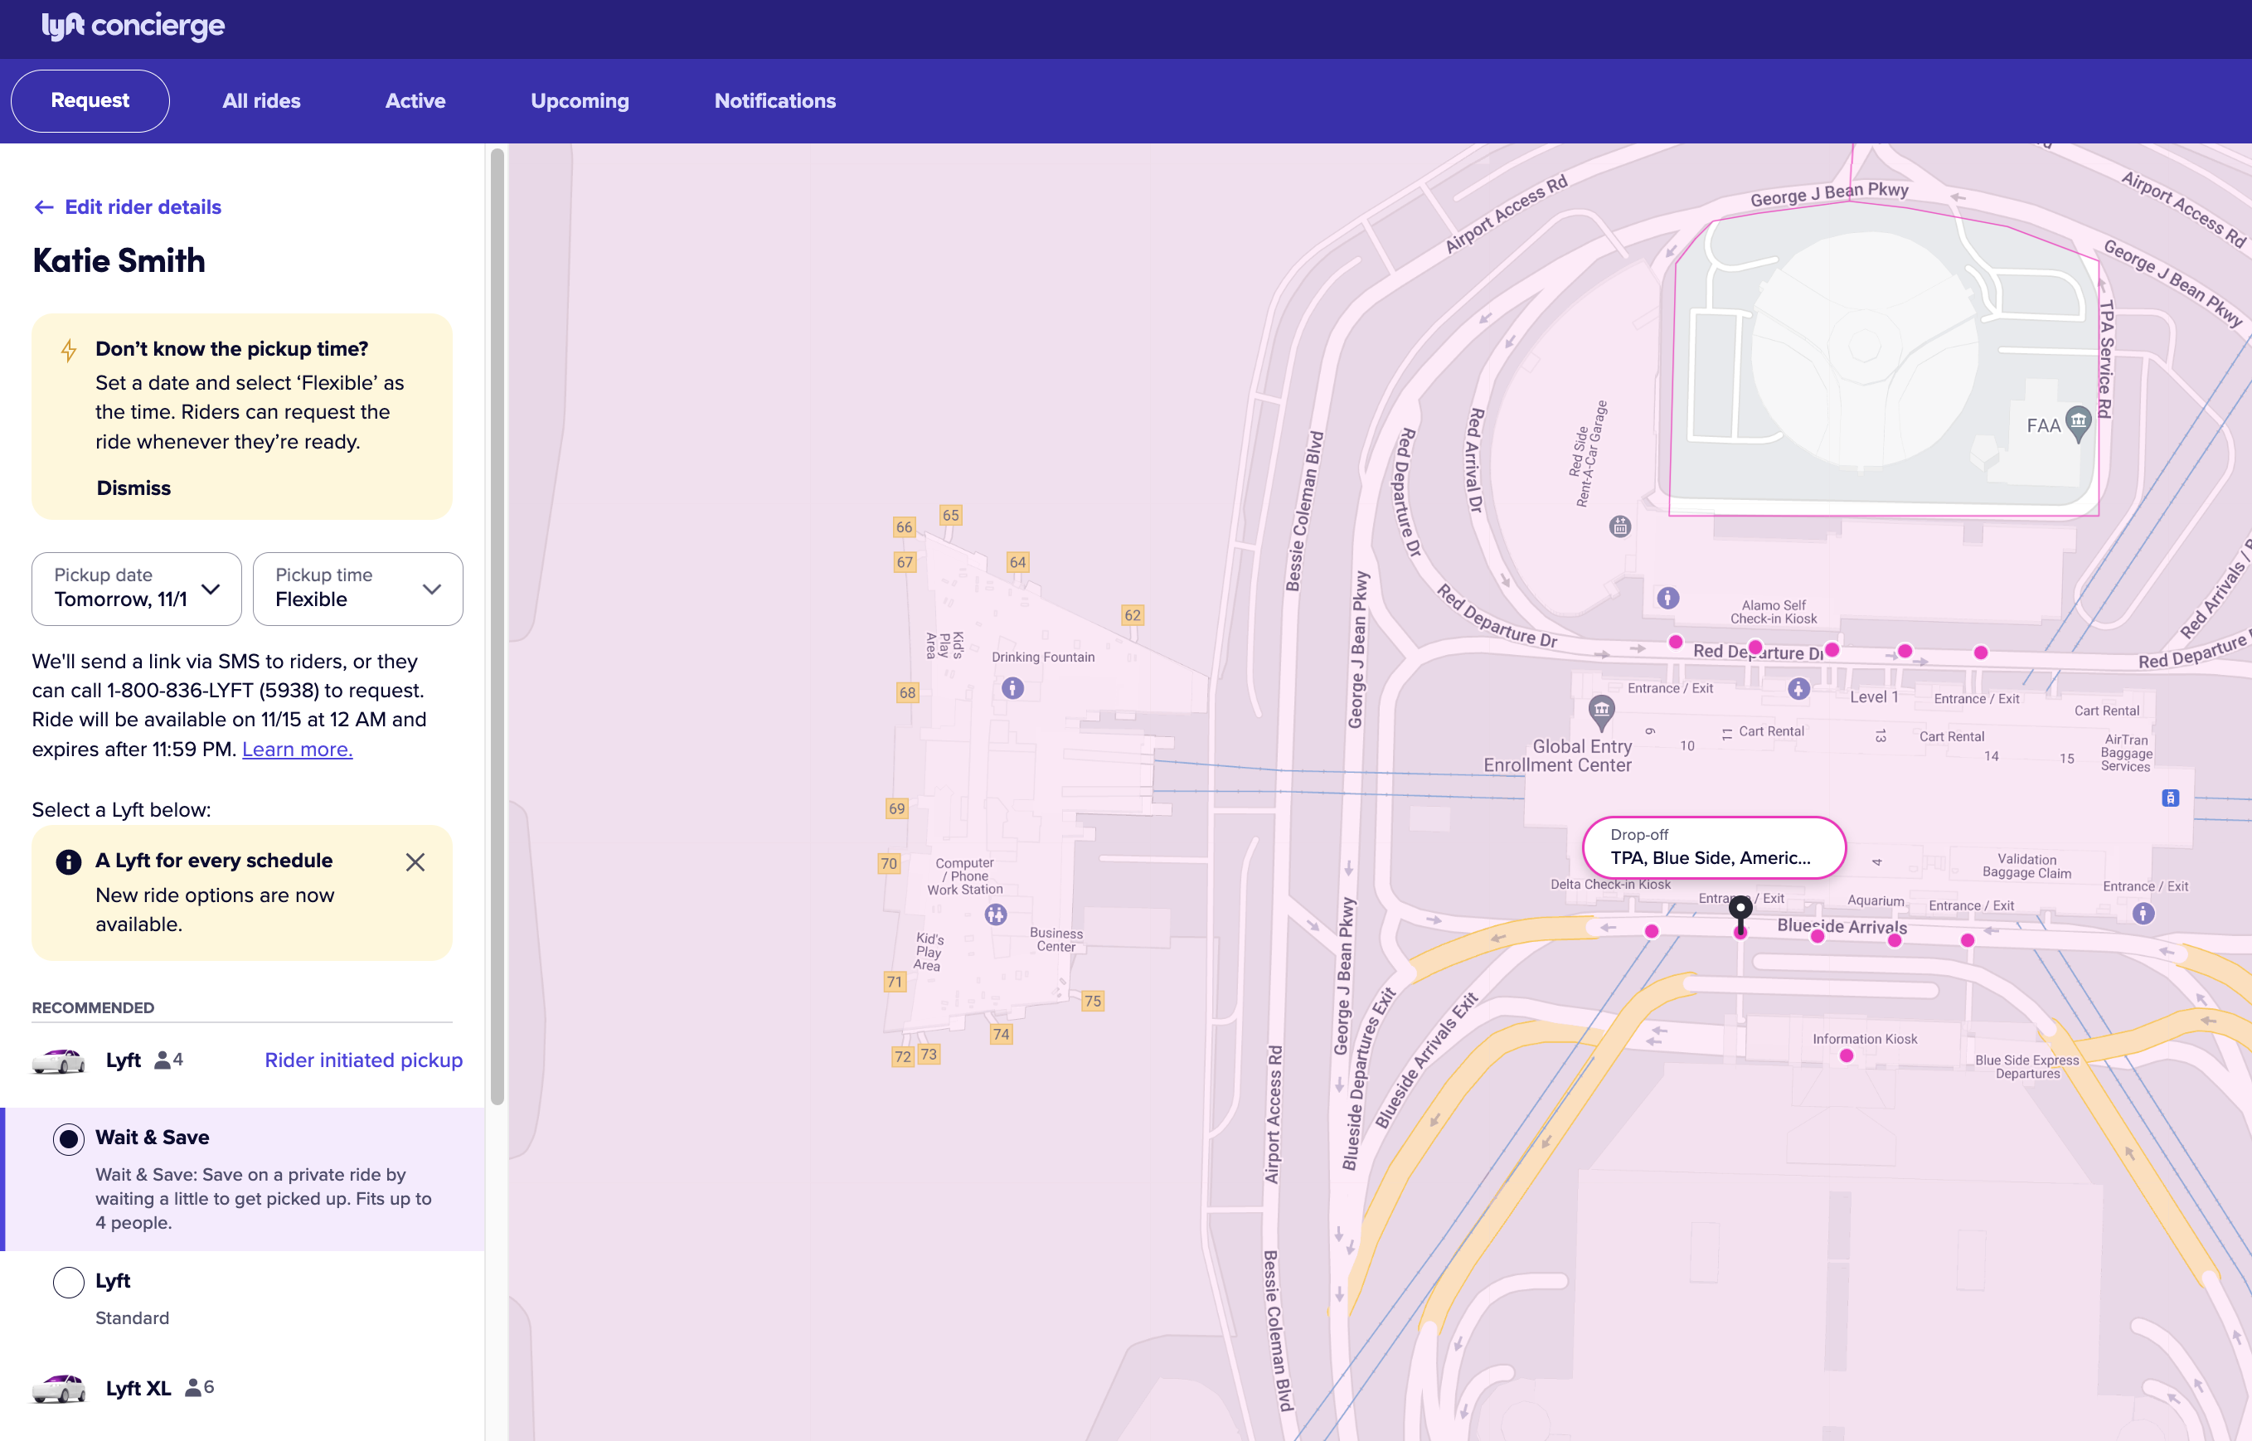Click the Global Entry Enrollment Center marker
2252x1441 pixels.
pos(1602,711)
